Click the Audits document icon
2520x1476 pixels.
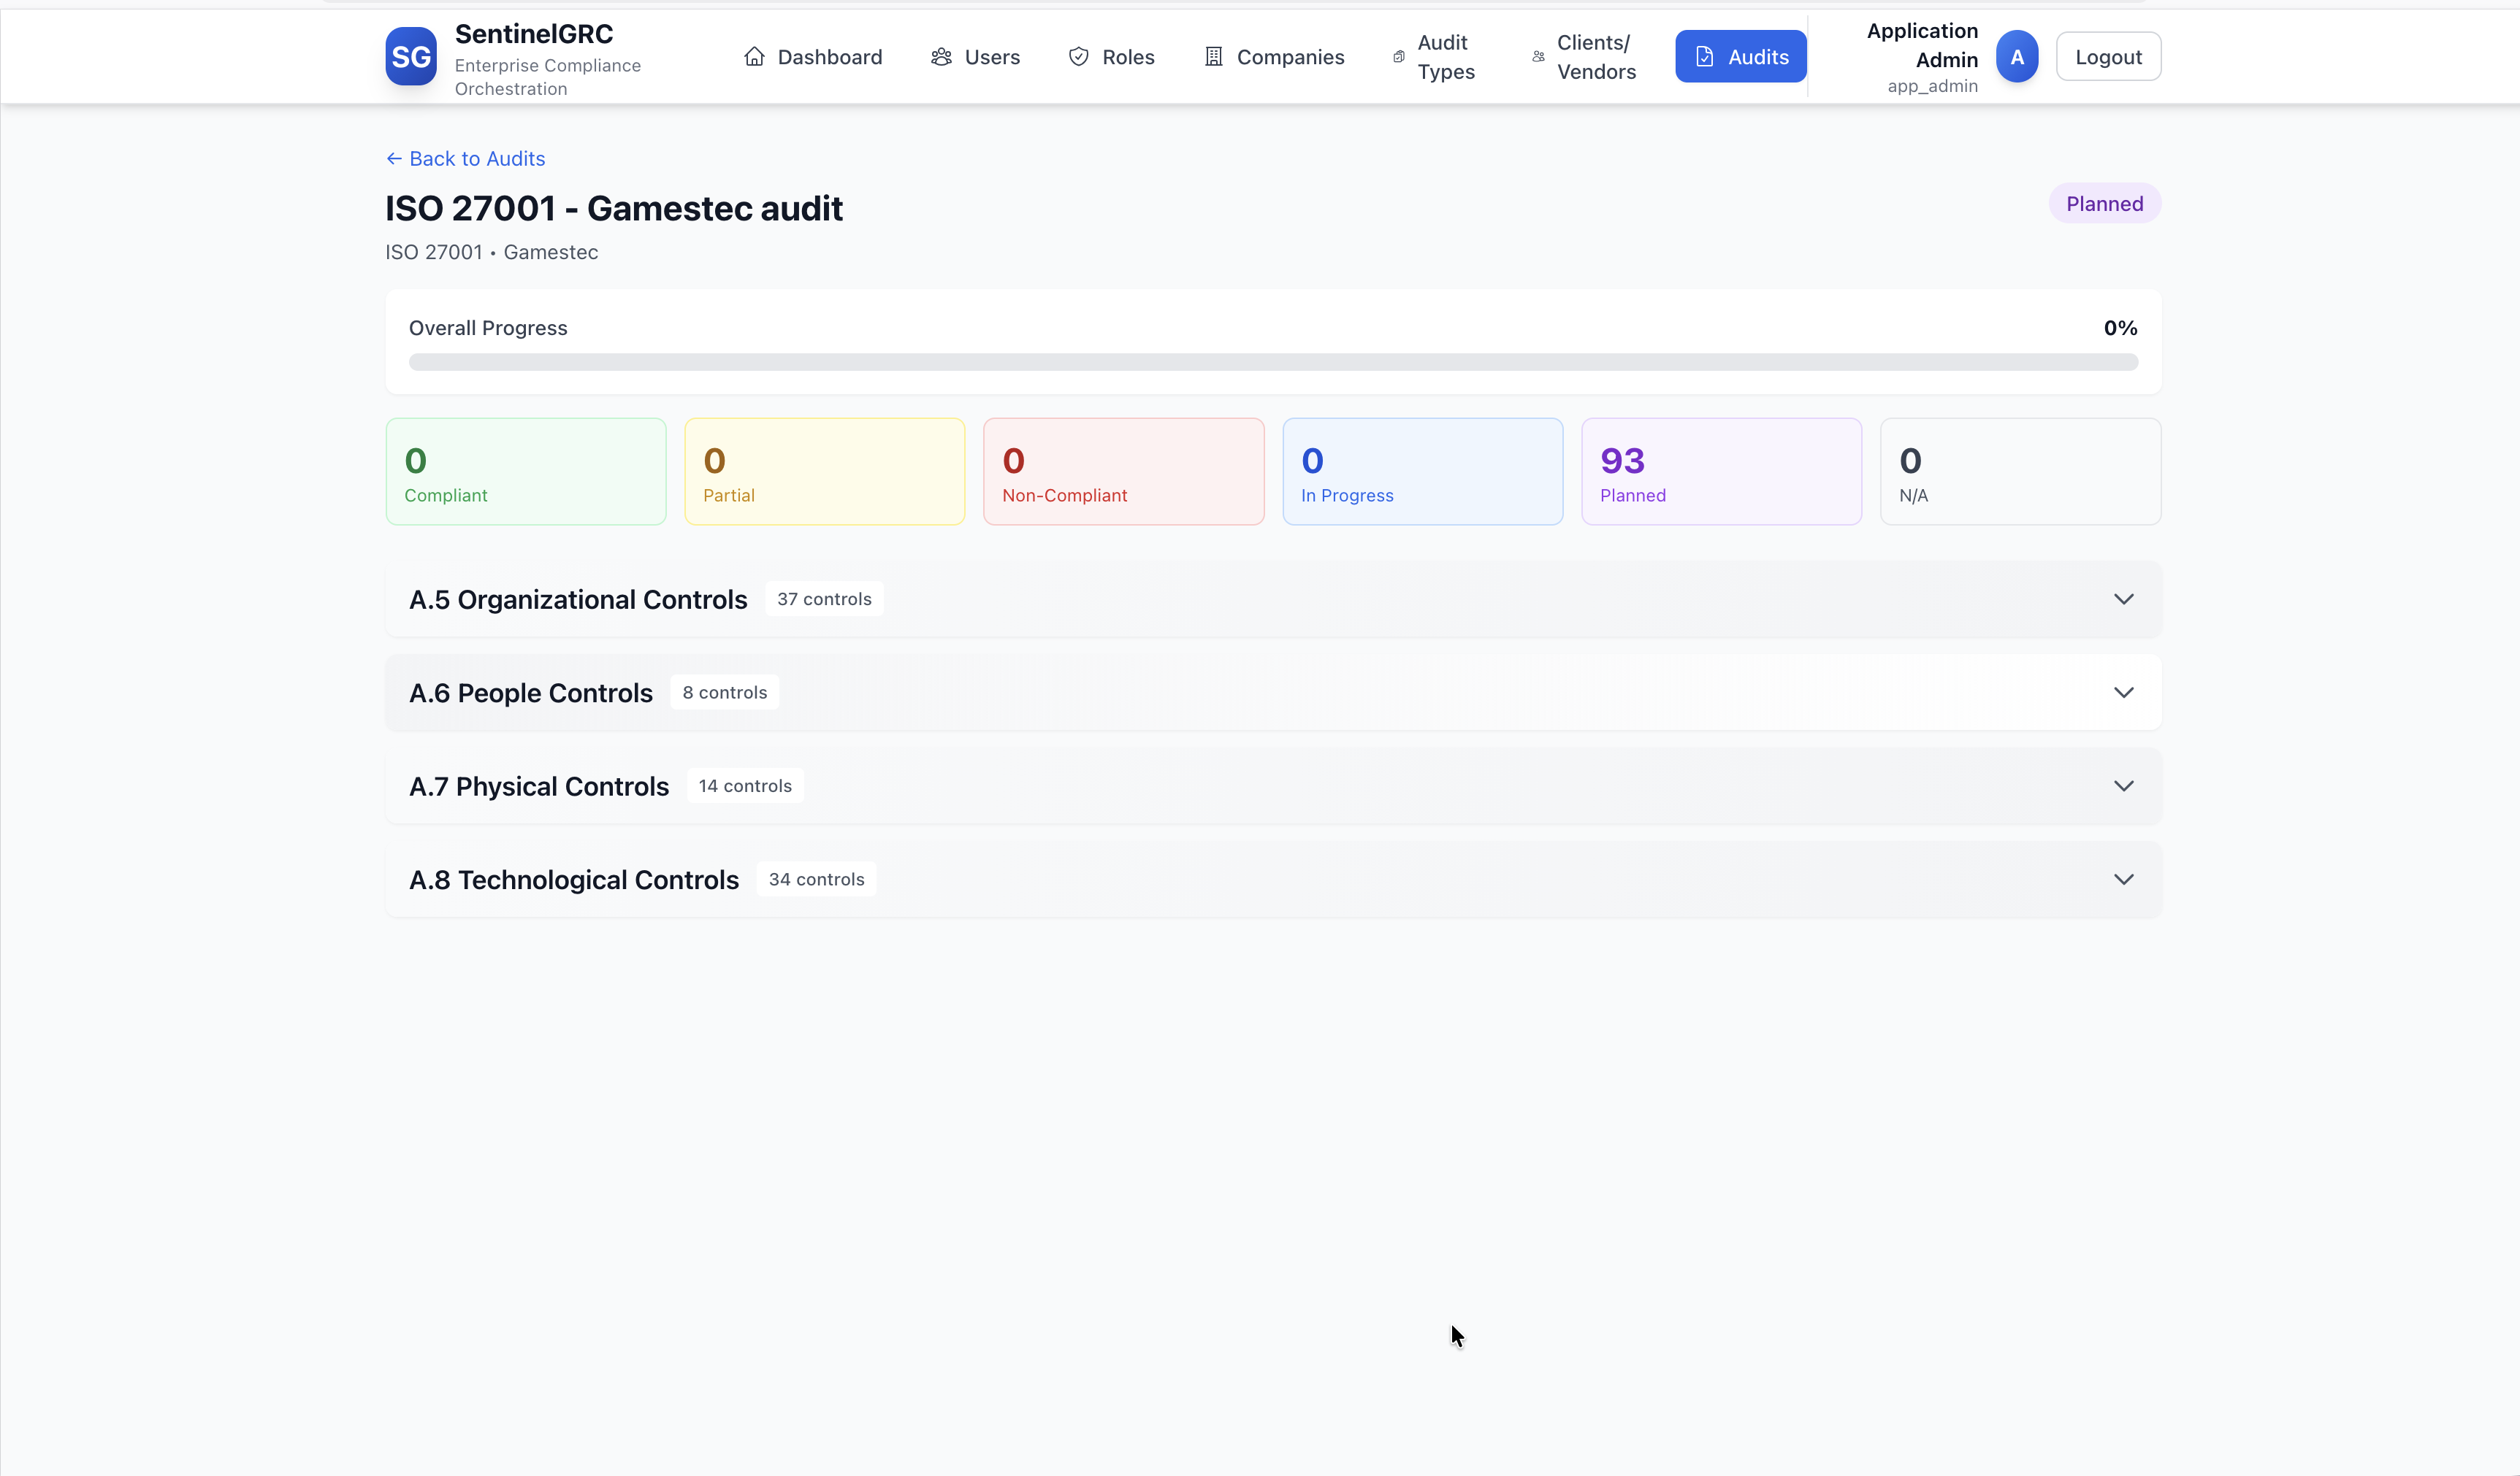coord(1704,57)
